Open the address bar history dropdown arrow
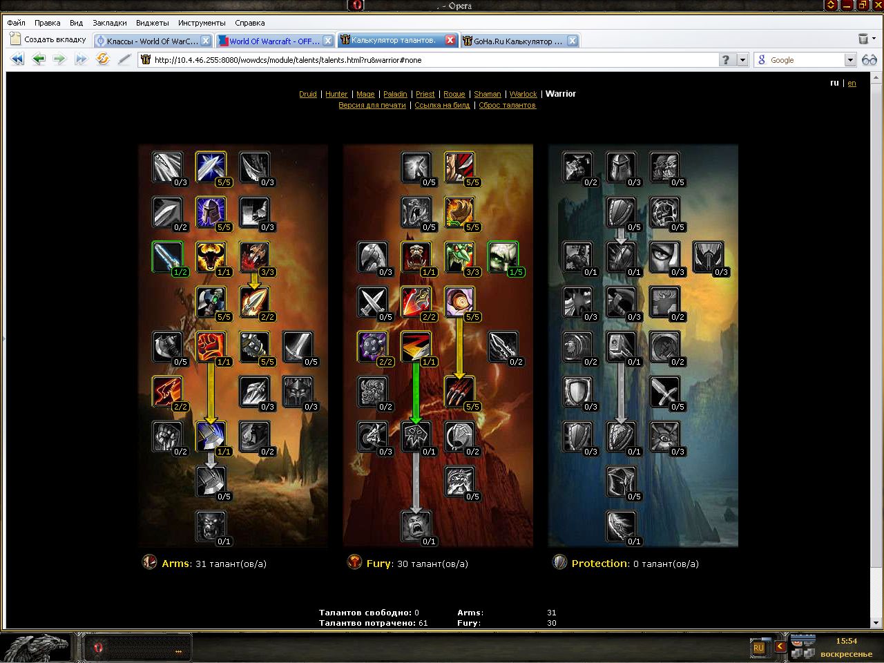Screen dimensions: 884x663 [x=742, y=60]
